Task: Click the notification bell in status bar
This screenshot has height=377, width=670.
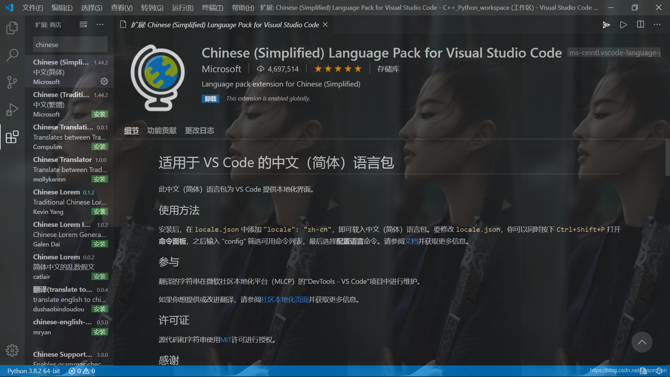Action: 659,371
